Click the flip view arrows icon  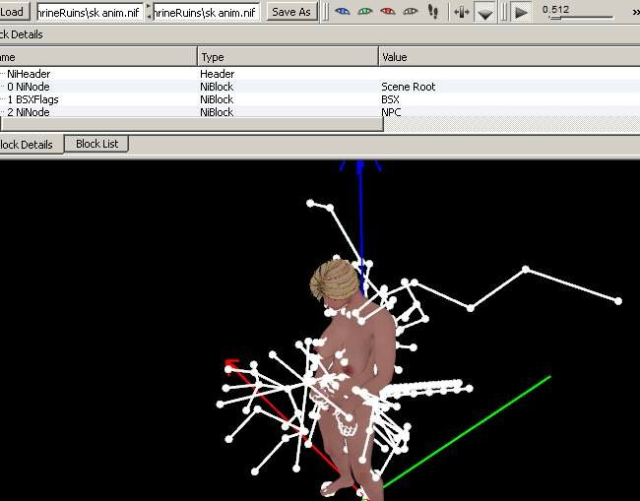[462, 12]
